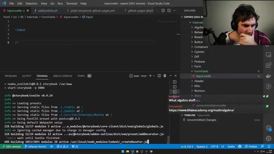
Task: Click the forwarded ports 22 indicator
Action: tap(75, 146)
